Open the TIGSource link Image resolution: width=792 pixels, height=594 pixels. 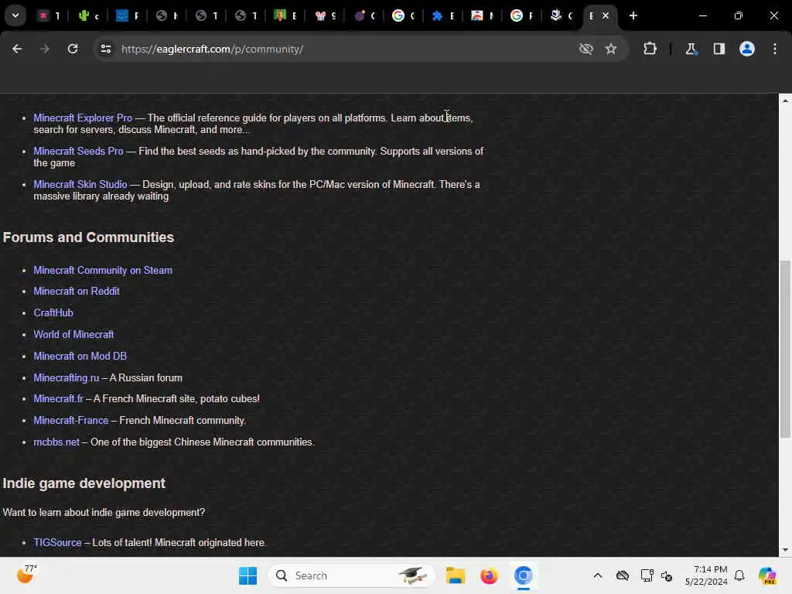(x=57, y=542)
